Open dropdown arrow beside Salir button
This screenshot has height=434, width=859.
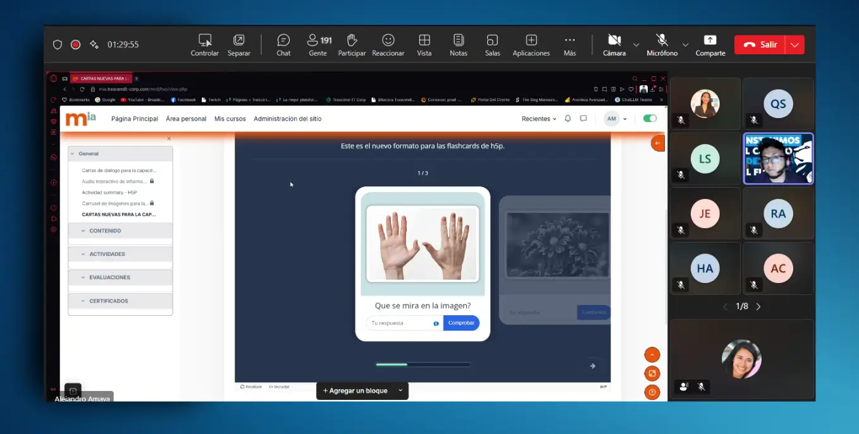point(794,45)
